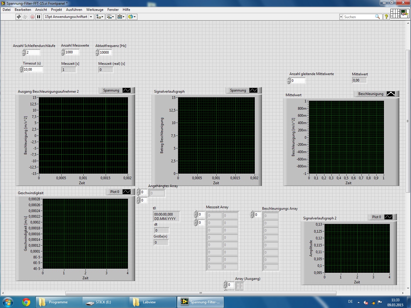Click the Abtastfrequenz [Hz] input field
411x308 pixels.
(x=106, y=53)
